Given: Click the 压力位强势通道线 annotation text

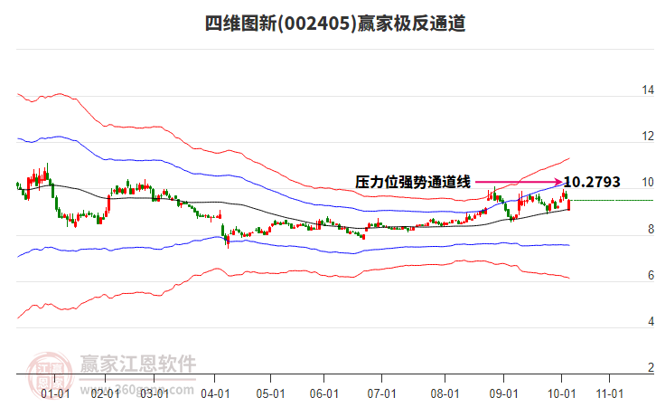Looking at the screenshot, I should (x=413, y=182).
